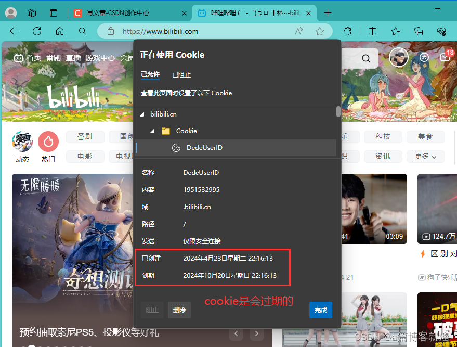
Task: Open the browser profile avatar
Action: (x=11, y=13)
